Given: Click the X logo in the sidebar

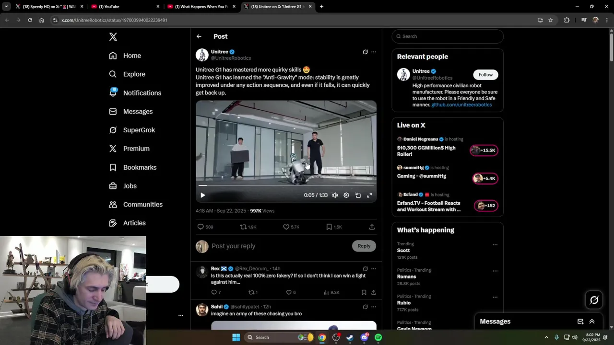Looking at the screenshot, I should [113, 37].
